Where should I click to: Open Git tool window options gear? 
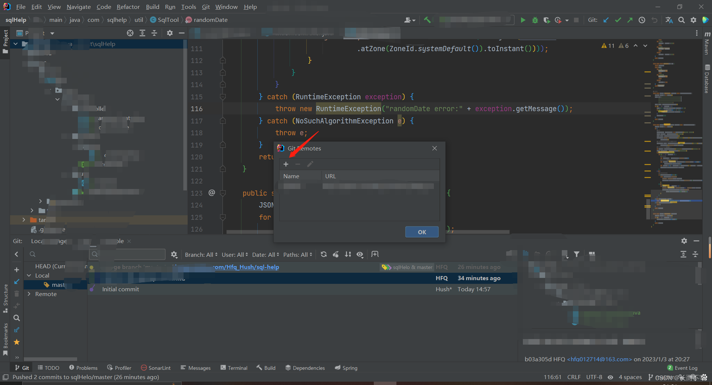(x=684, y=241)
